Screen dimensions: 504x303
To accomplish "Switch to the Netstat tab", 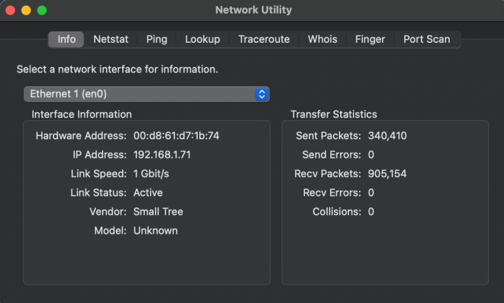I will 111,39.
